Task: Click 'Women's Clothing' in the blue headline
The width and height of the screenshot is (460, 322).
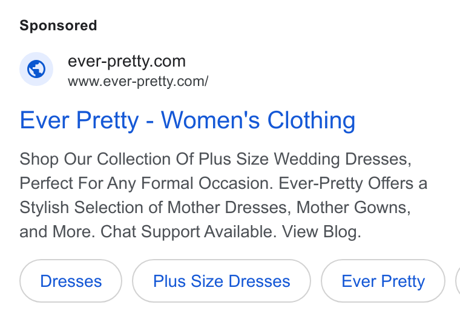Action: (258, 120)
